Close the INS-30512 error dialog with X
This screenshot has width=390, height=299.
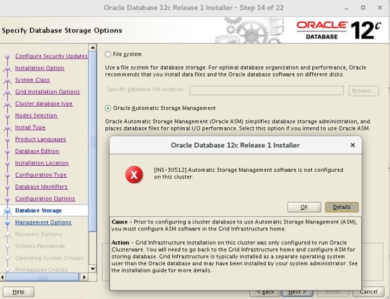[x=353, y=145]
